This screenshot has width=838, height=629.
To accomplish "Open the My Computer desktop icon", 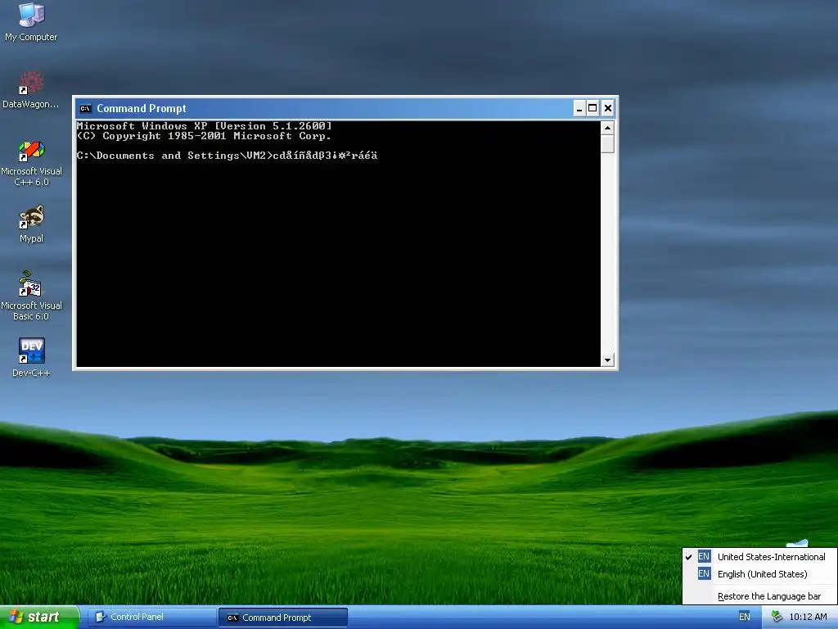I will point(31,21).
